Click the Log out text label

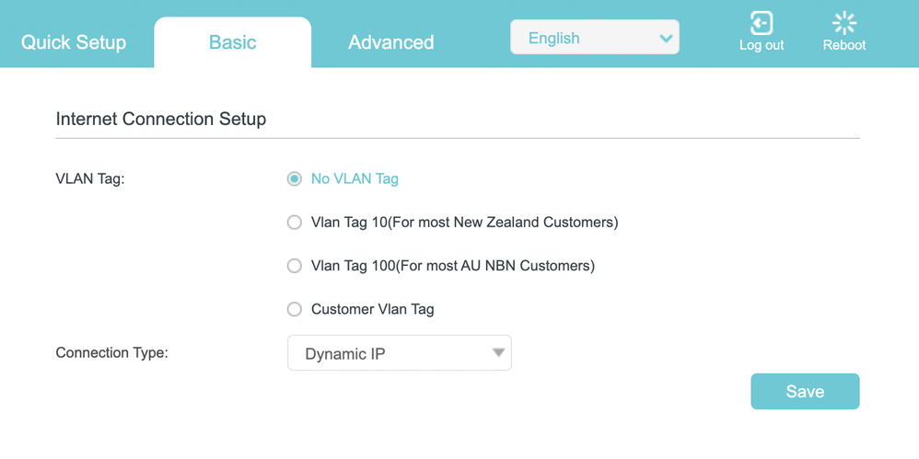pos(762,45)
